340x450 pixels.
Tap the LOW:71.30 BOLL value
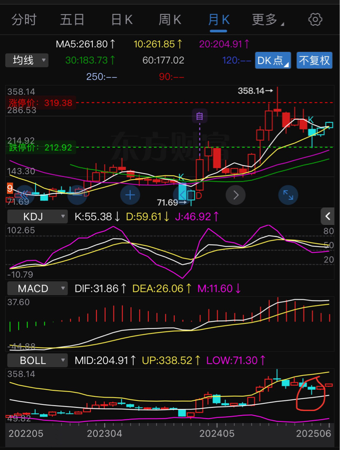(236, 360)
